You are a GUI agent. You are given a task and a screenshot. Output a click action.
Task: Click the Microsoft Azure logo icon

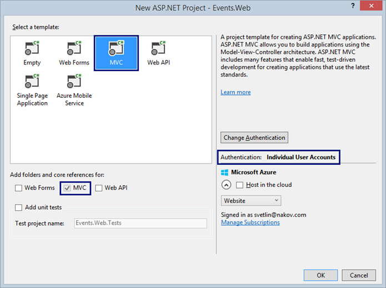(x=224, y=173)
